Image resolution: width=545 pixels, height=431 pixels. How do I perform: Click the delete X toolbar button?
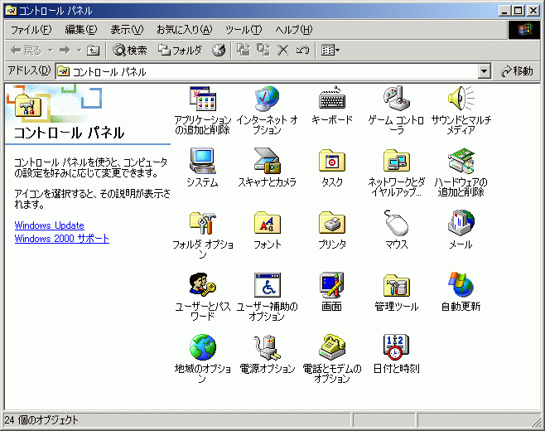[283, 51]
